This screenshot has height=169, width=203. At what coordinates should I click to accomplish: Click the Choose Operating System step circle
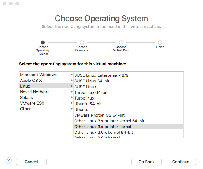click(43, 42)
